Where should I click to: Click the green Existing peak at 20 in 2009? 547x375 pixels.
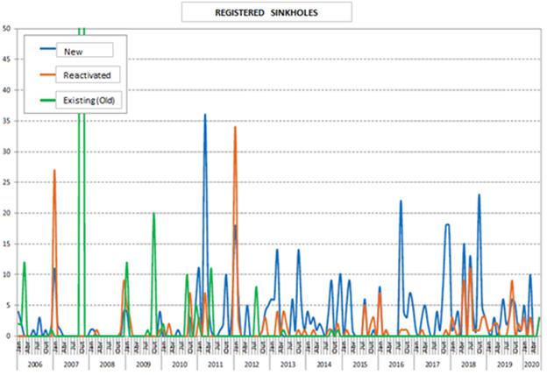point(153,214)
